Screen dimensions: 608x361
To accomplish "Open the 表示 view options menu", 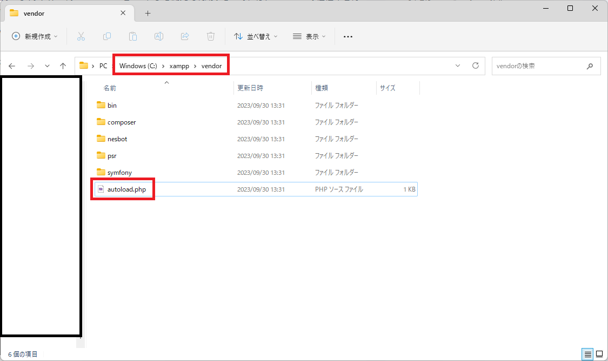I will [309, 36].
